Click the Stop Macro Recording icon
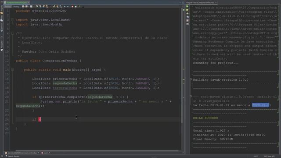Screen dimensions: 281x158 coord(76,7)
